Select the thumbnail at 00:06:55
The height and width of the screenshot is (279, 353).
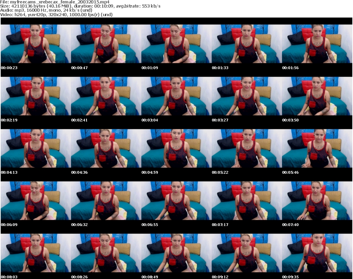click(176, 201)
